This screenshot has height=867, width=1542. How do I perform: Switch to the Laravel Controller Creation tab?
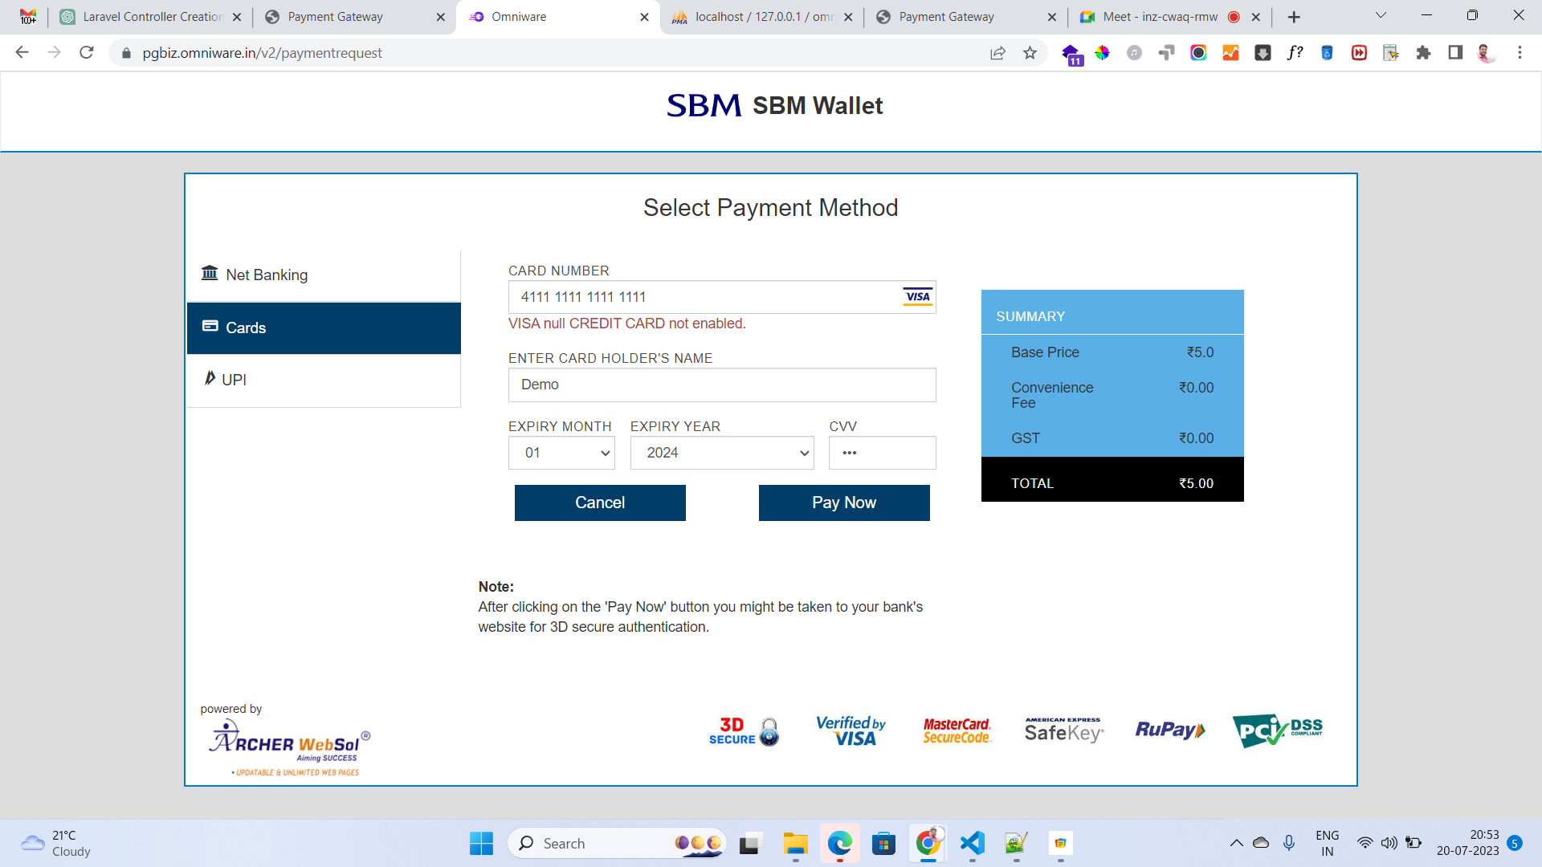tap(151, 17)
